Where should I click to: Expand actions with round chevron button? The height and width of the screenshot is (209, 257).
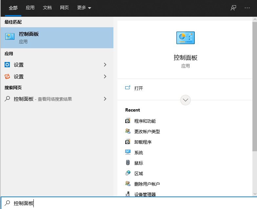click(186, 100)
